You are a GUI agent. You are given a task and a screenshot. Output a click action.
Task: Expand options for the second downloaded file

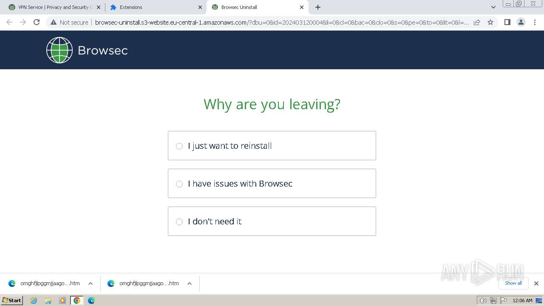click(190, 283)
